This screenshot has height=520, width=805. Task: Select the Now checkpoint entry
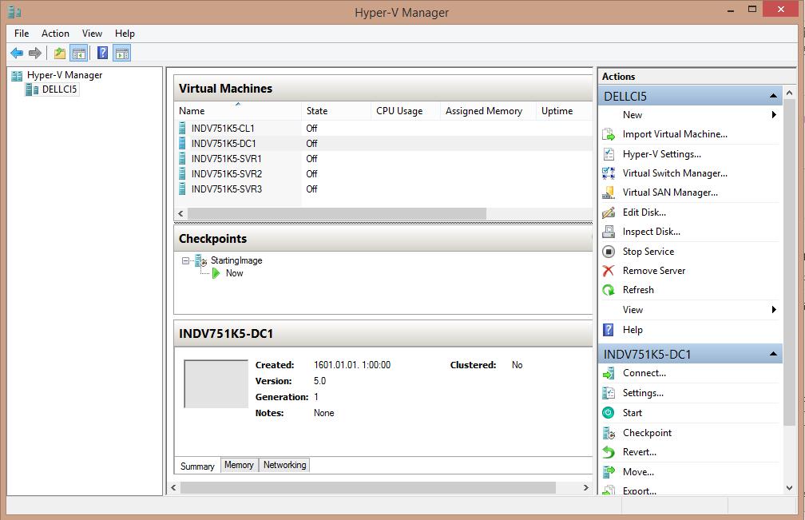point(235,274)
